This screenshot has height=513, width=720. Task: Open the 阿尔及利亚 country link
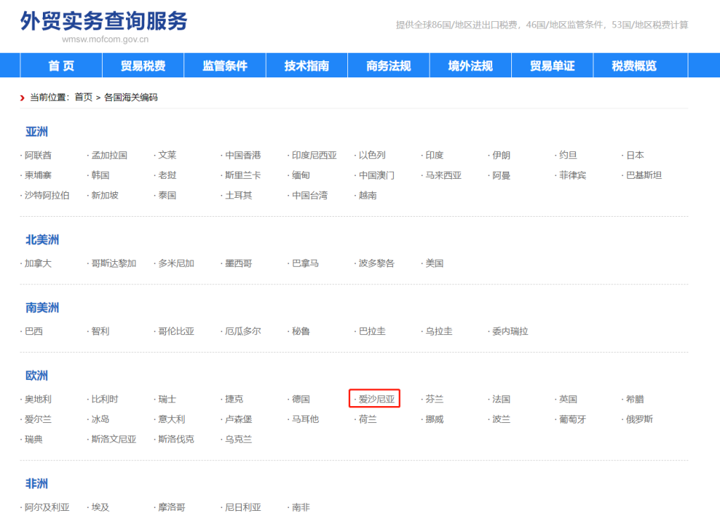point(47,507)
